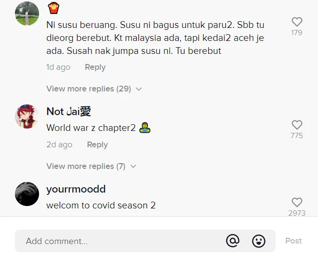The image size is (318, 258).
Task: Reply to Not Jai's comment
Action: [x=97, y=144]
